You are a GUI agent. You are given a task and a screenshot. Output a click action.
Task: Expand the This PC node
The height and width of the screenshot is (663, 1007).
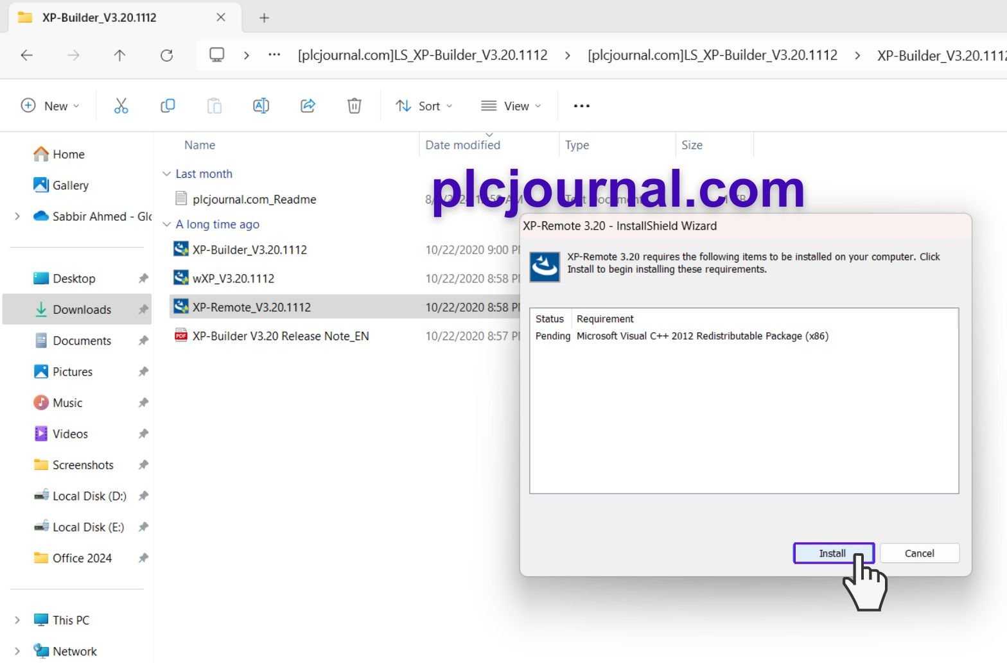17,620
